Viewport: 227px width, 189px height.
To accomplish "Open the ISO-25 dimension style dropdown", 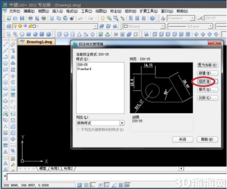I will point(215,18).
